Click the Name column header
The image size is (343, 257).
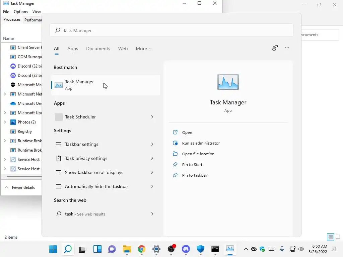click(x=8, y=38)
